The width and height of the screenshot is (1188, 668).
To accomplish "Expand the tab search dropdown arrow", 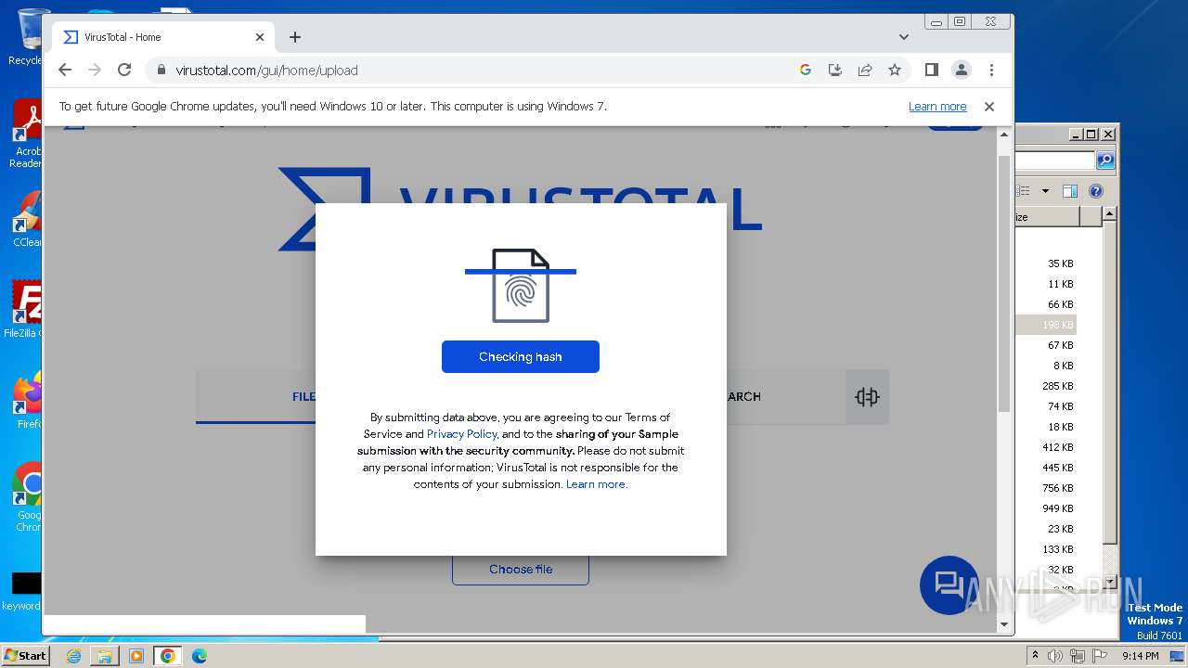I will [904, 37].
